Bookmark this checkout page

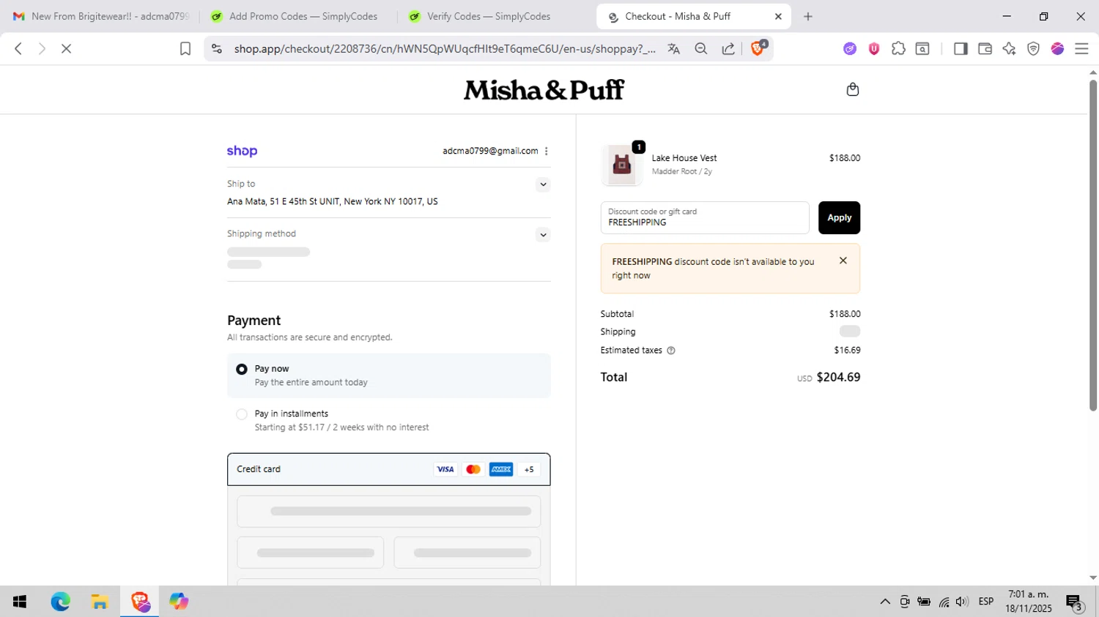click(185, 48)
